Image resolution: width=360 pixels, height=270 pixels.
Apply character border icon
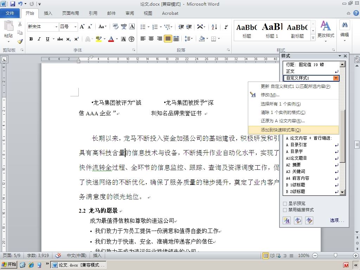coord(132,27)
